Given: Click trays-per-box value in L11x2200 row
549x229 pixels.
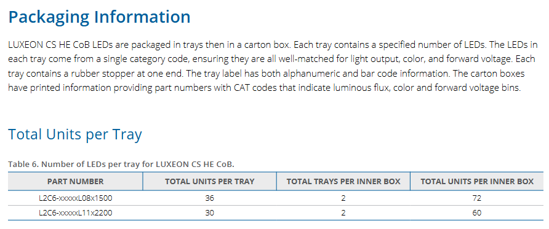Looking at the screenshot, I should (x=343, y=212).
